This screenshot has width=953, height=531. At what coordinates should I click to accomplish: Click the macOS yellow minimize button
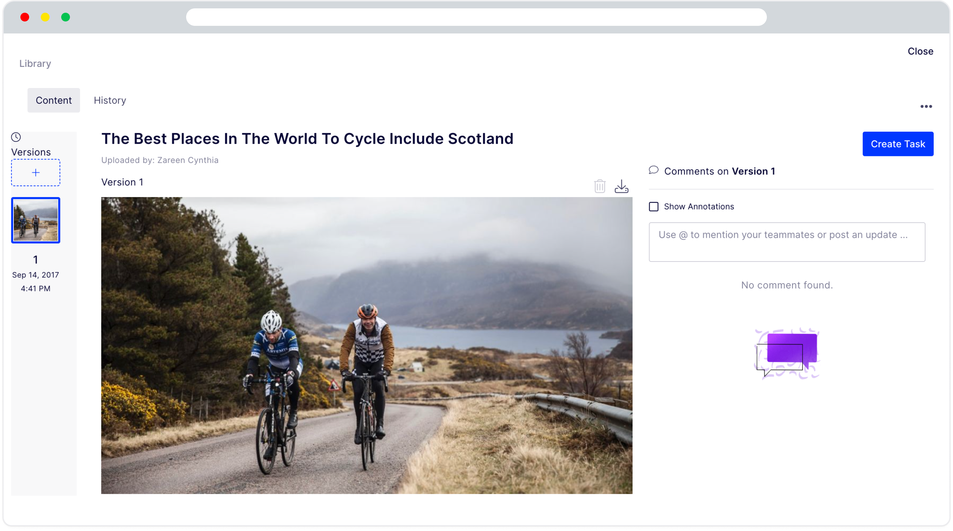[x=44, y=17]
